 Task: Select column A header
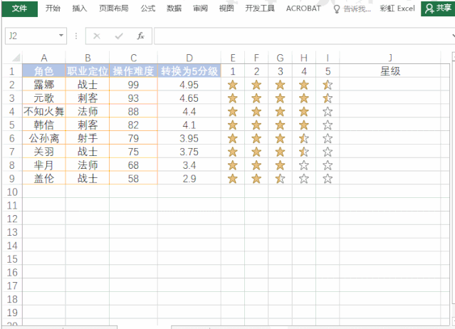[44, 58]
